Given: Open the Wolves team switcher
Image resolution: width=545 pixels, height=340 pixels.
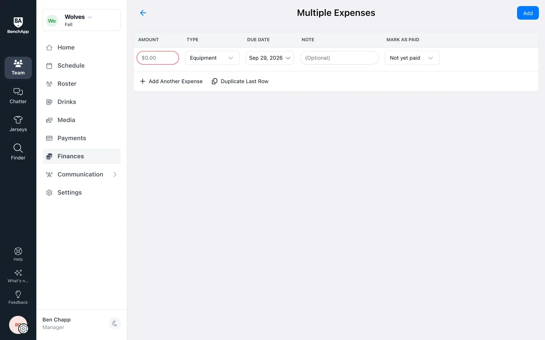Looking at the screenshot, I should pyautogui.click(x=81, y=20).
